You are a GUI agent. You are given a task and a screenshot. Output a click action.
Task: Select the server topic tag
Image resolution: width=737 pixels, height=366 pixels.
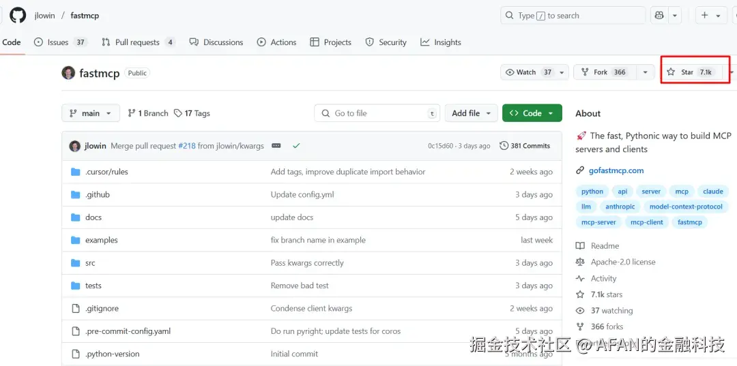[x=651, y=192]
